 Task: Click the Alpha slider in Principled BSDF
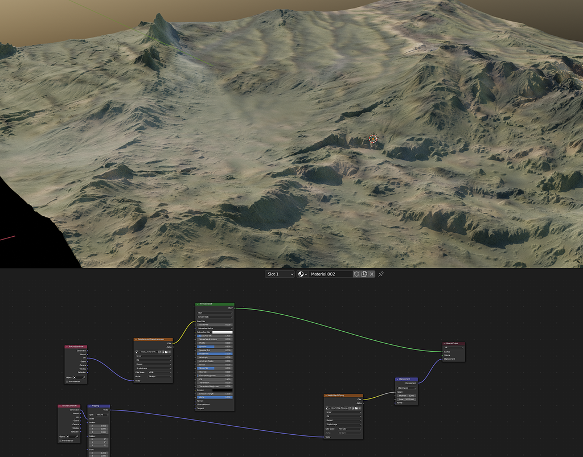pyautogui.click(x=215, y=397)
